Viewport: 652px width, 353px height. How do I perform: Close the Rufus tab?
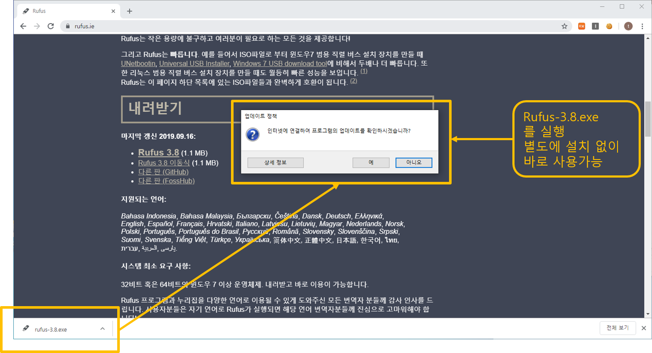pos(113,11)
